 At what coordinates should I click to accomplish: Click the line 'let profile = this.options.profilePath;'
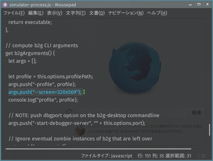pos(51,76)
